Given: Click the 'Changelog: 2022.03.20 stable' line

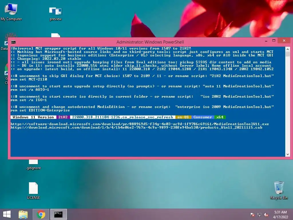Looking at the screenshot, I should tap(46, 59).
